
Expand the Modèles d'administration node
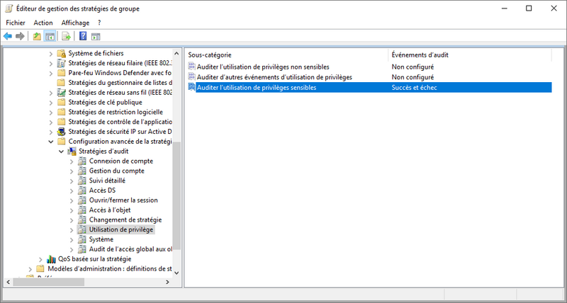pos(29,269)
